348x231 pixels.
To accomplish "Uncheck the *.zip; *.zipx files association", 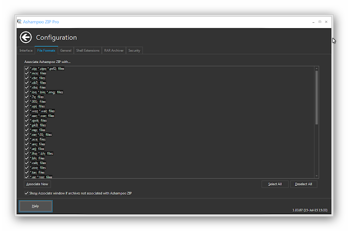I will tap(27, 68).
